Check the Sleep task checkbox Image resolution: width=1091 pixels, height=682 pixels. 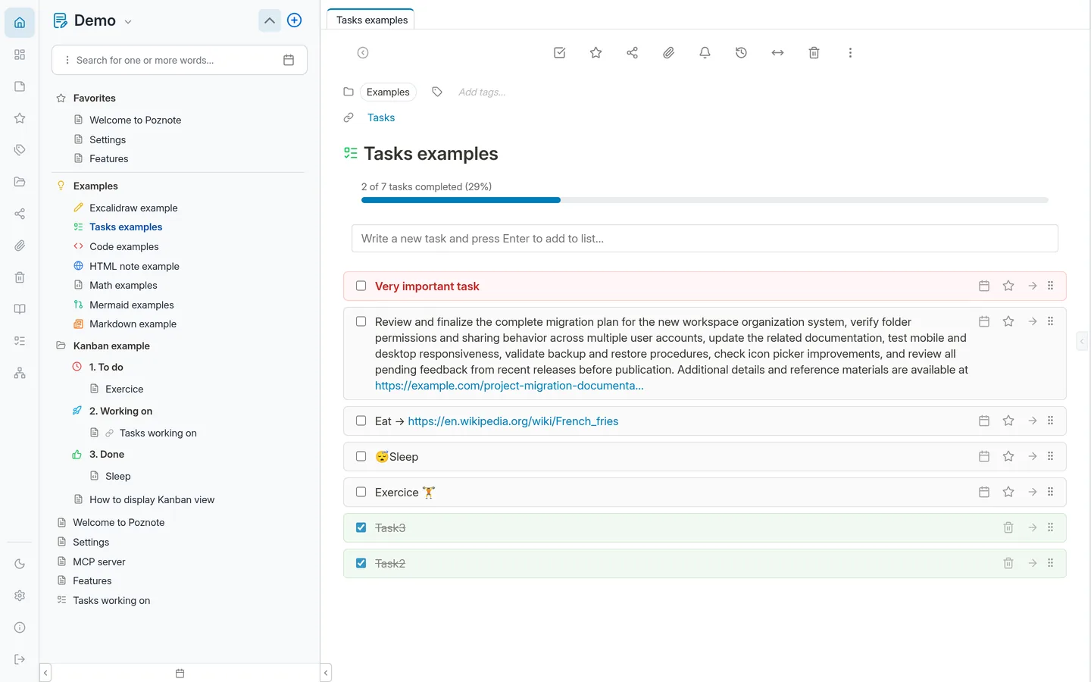point(361,456)
